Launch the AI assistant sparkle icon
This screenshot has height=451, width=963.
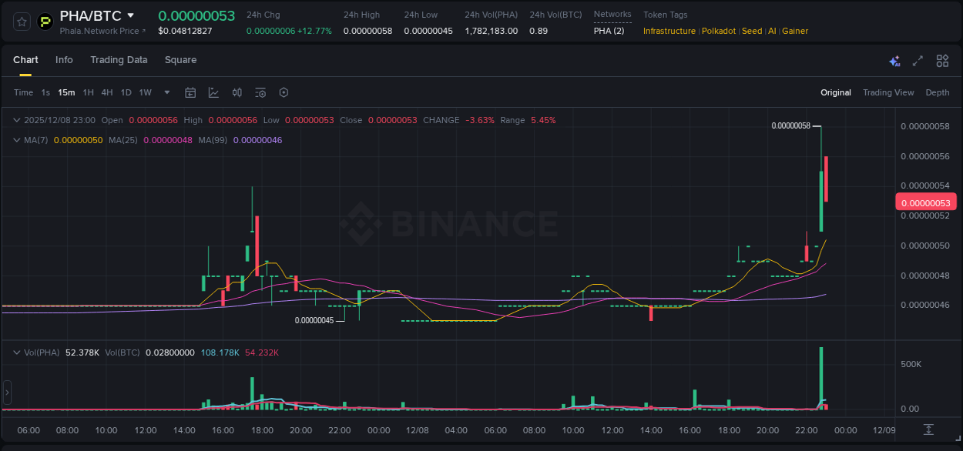894,60
